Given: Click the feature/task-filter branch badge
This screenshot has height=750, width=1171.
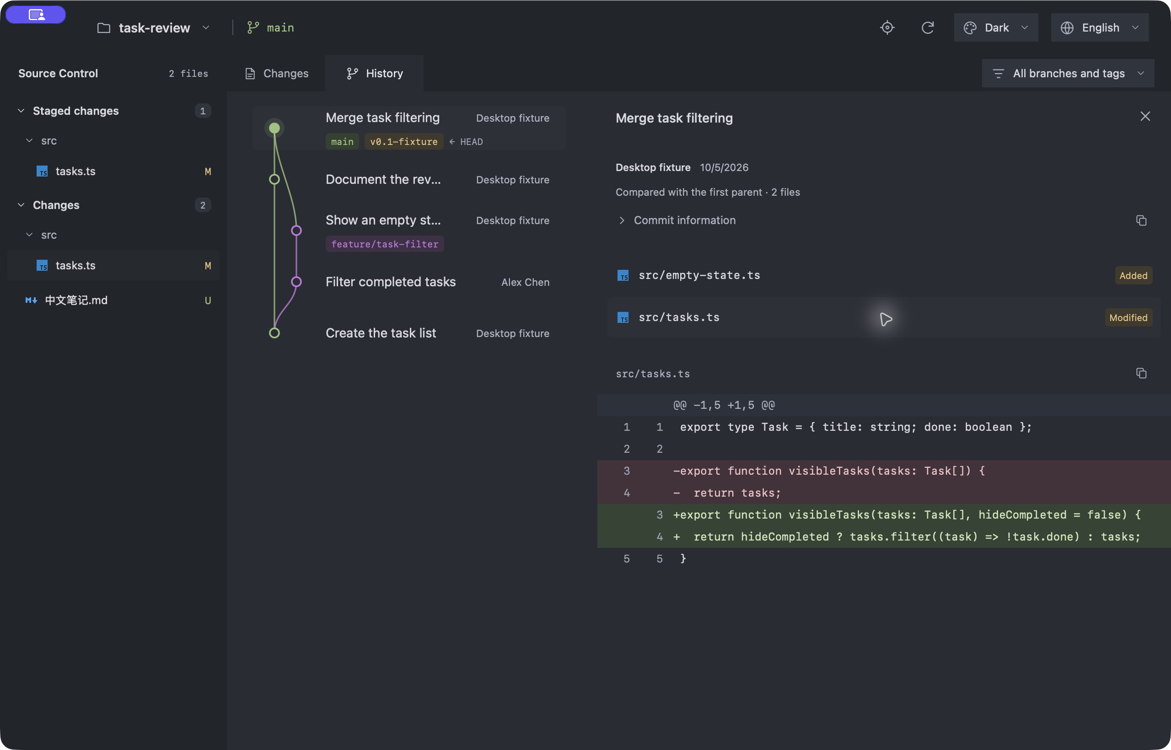Looking at the screenshot, I should click(385, 244).
